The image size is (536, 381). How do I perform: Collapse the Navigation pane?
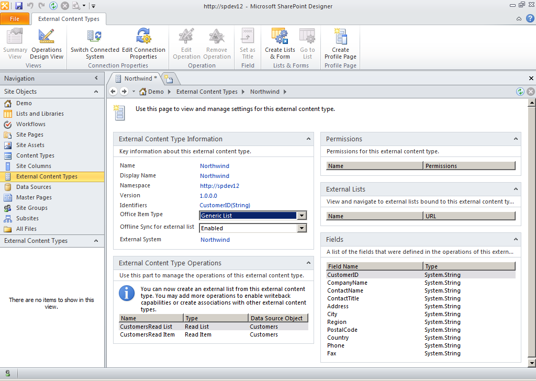coord(96,79)
